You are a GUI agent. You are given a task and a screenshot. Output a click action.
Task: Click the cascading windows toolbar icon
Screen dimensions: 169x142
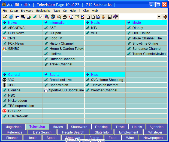coord(23,17)
